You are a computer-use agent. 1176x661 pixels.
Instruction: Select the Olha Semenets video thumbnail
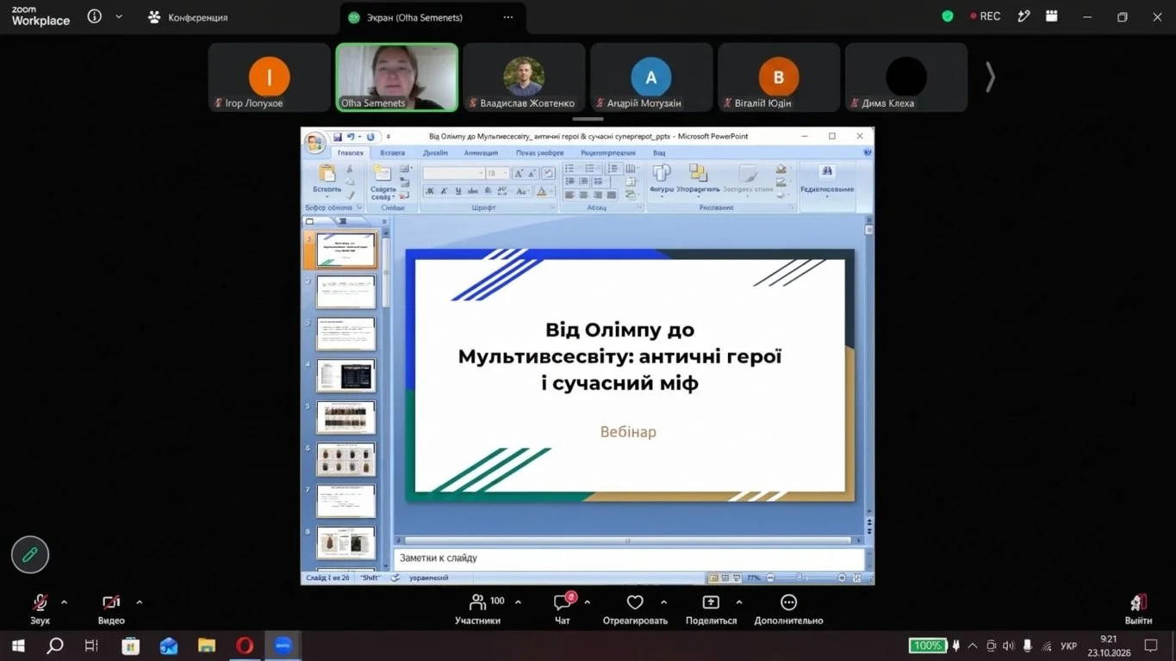pos(396,77)
